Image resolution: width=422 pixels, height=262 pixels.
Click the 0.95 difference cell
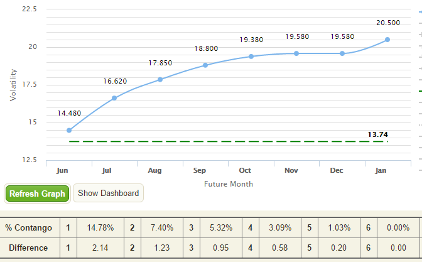221,248
